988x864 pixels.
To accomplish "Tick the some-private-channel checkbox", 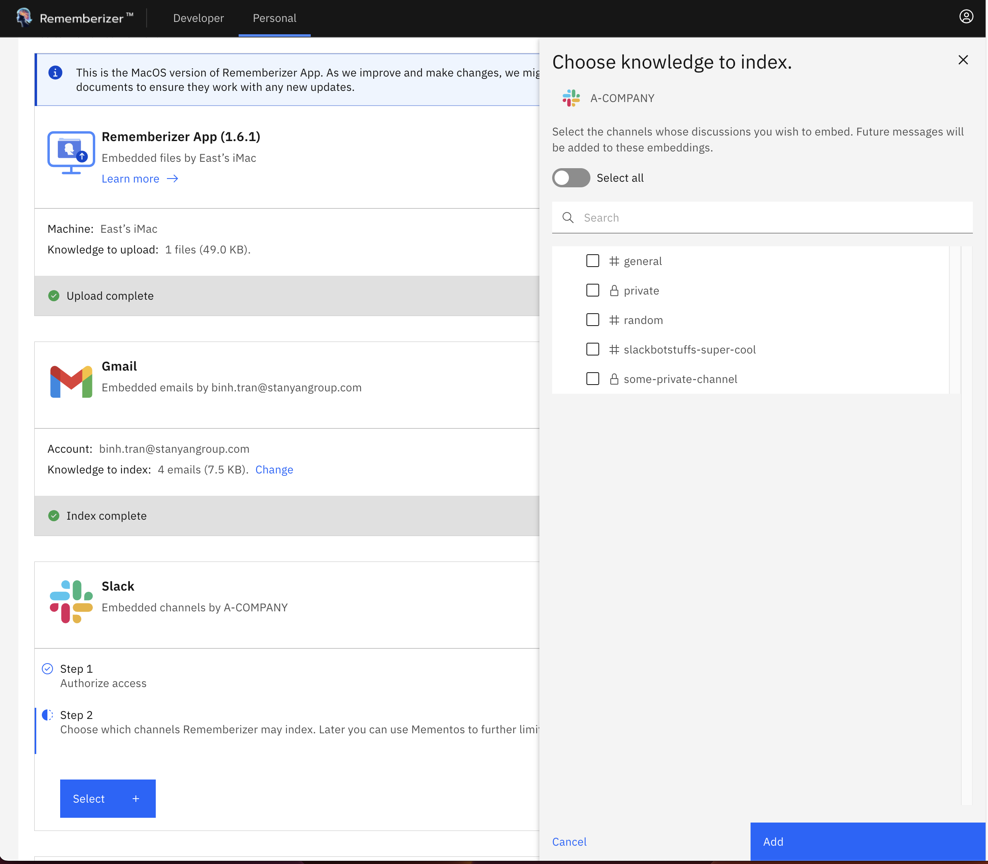I will coord(592,379).
